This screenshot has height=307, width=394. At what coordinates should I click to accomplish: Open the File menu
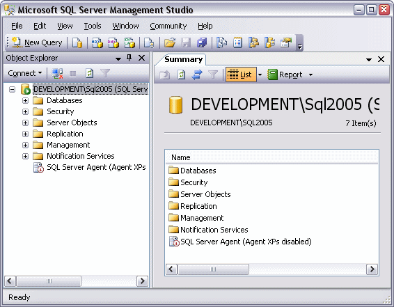pos(17,26)
